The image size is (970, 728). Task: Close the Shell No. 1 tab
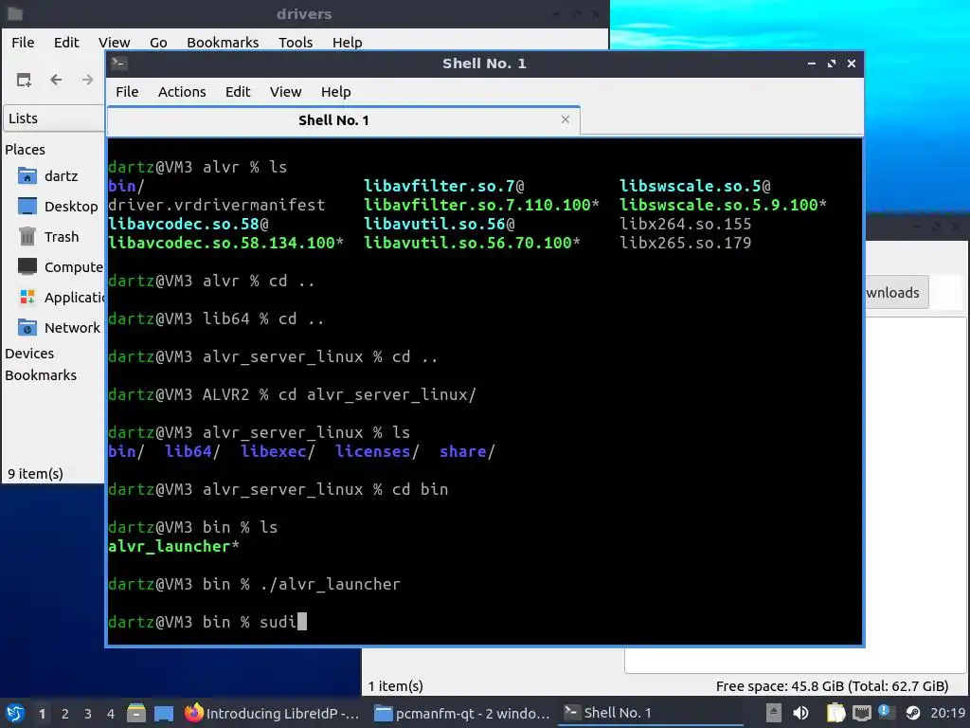[565, 119]
